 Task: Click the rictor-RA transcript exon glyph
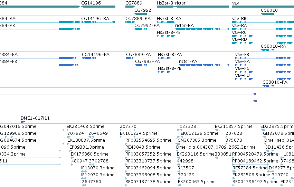[202, 29]
